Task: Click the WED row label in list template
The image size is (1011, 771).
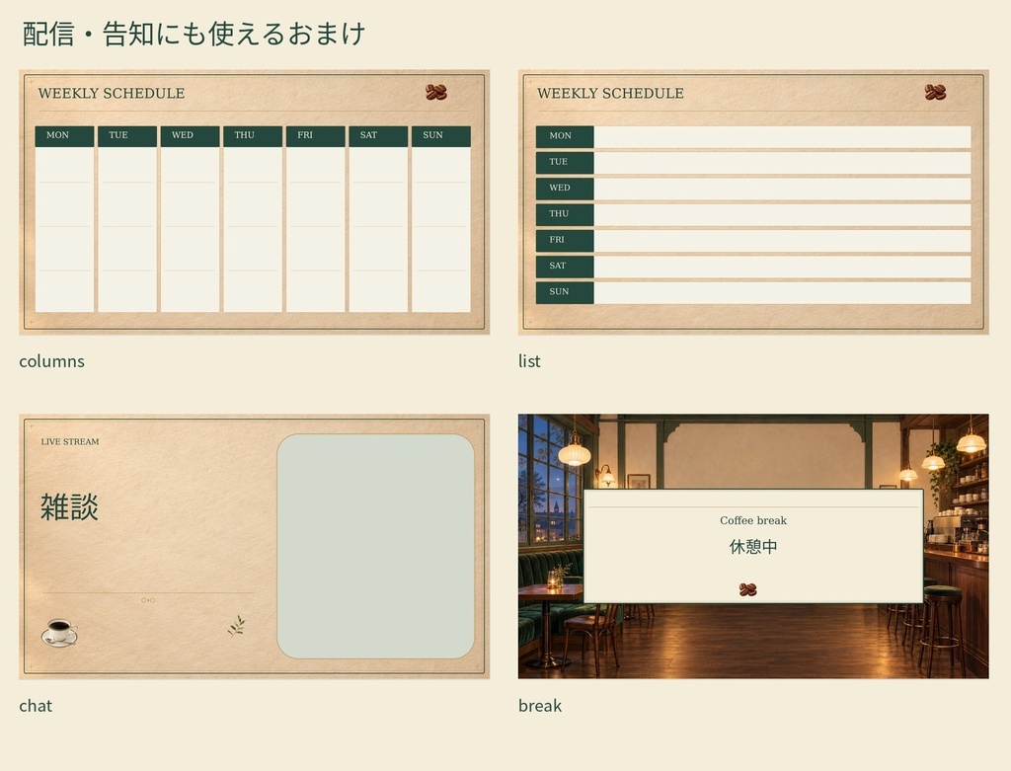Action: [x=565, y=189]
